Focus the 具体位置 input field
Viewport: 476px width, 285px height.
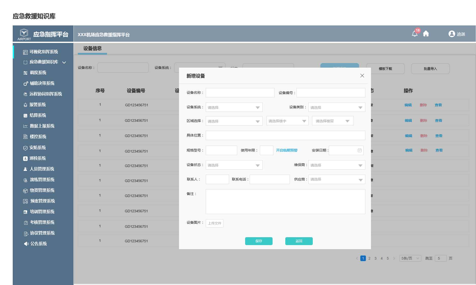(285, 135)
